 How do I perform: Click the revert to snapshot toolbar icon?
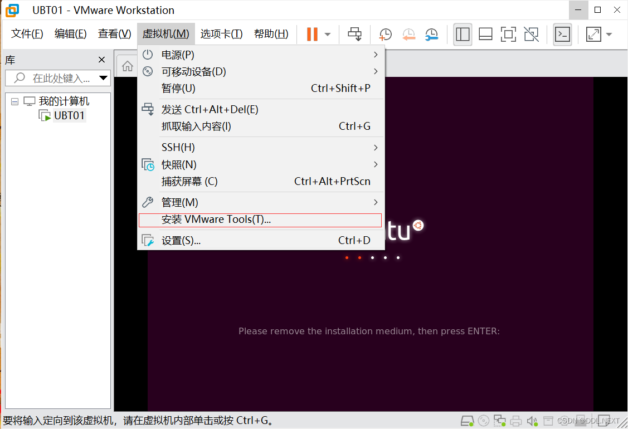tap(408, 35)
